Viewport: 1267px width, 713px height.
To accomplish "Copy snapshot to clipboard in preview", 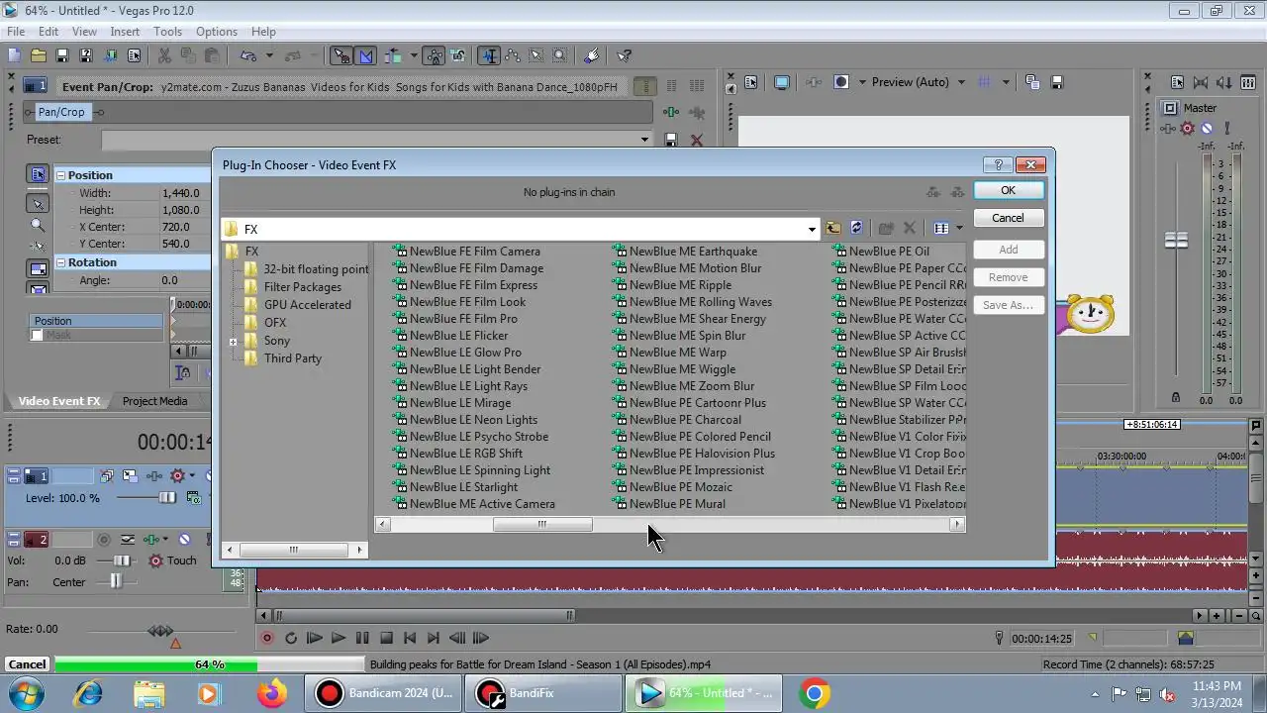I will pos(1032,82).
